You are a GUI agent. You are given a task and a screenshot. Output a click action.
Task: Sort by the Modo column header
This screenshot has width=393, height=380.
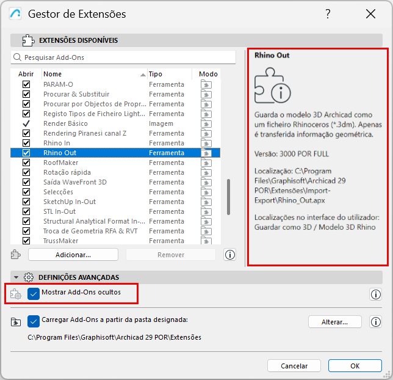coord(206,74)
